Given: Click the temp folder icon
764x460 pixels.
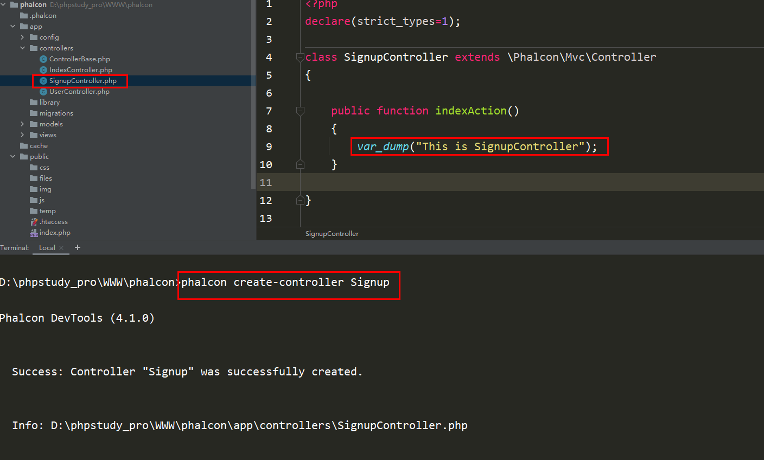Looking at the screenshot, I should pyautogui.click(x=34, y=211).
